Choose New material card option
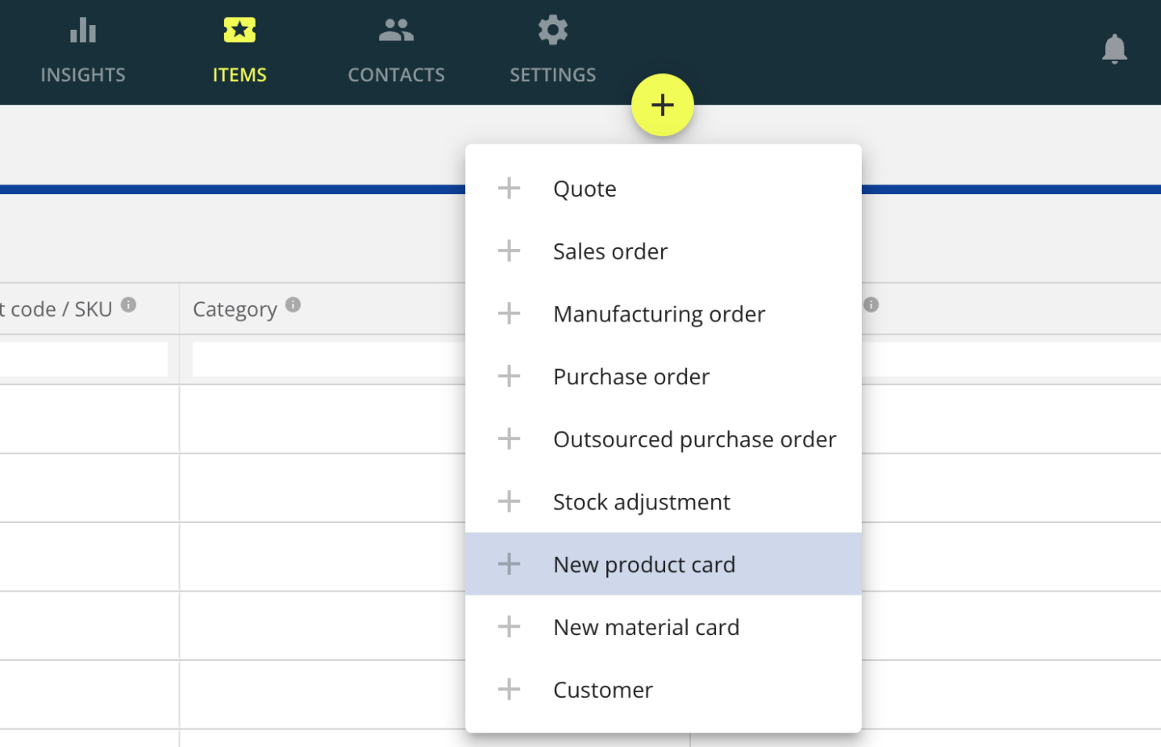This screenshot has width=1161, height=747. (x=646, y=627)
